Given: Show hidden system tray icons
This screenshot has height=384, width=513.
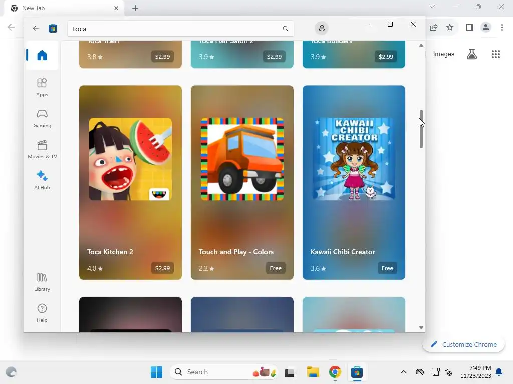Looking at the screenshot, I should point(404,372).
